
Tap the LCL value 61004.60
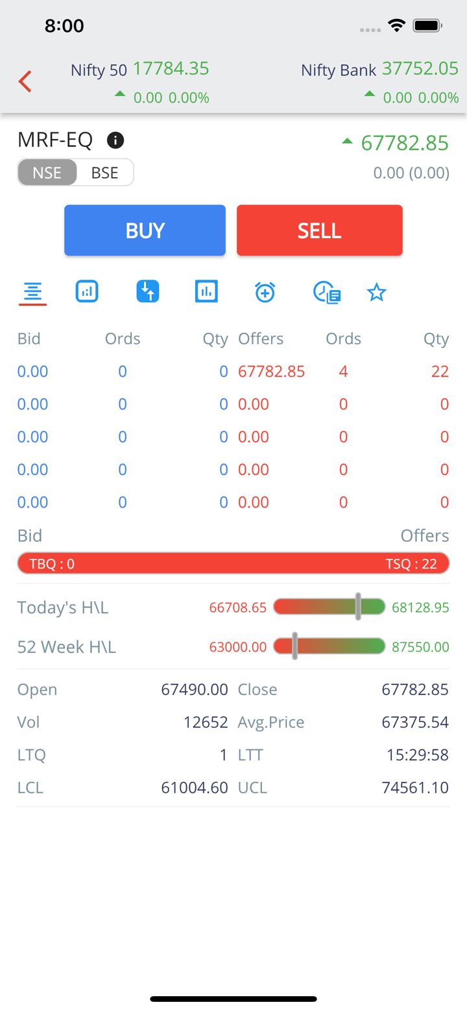pyautogui.click(x=195, y=788)
